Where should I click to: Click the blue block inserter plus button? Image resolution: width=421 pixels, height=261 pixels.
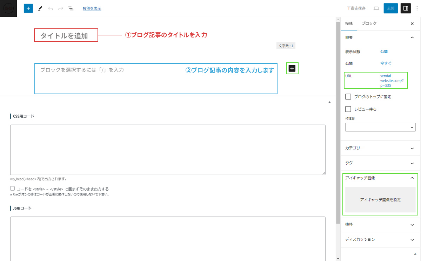pos(28,8)
